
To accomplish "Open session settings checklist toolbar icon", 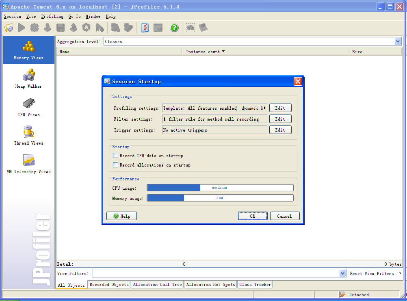I will [x=145, y=28].
